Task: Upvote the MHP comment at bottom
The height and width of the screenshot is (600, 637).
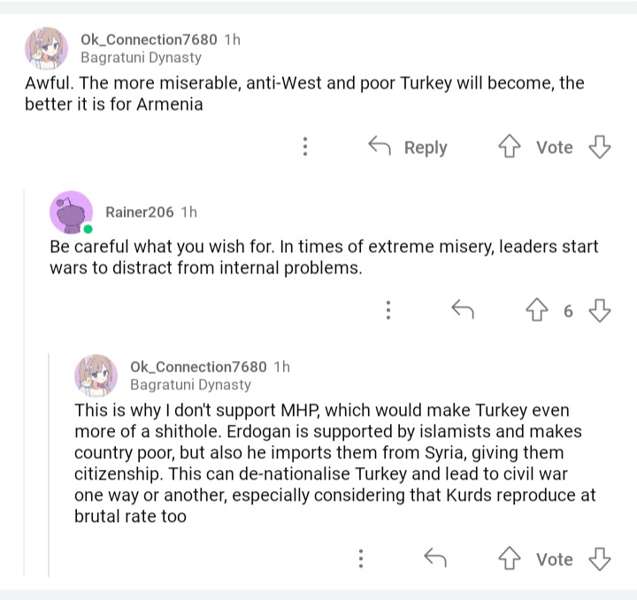Action: point(510,558)
